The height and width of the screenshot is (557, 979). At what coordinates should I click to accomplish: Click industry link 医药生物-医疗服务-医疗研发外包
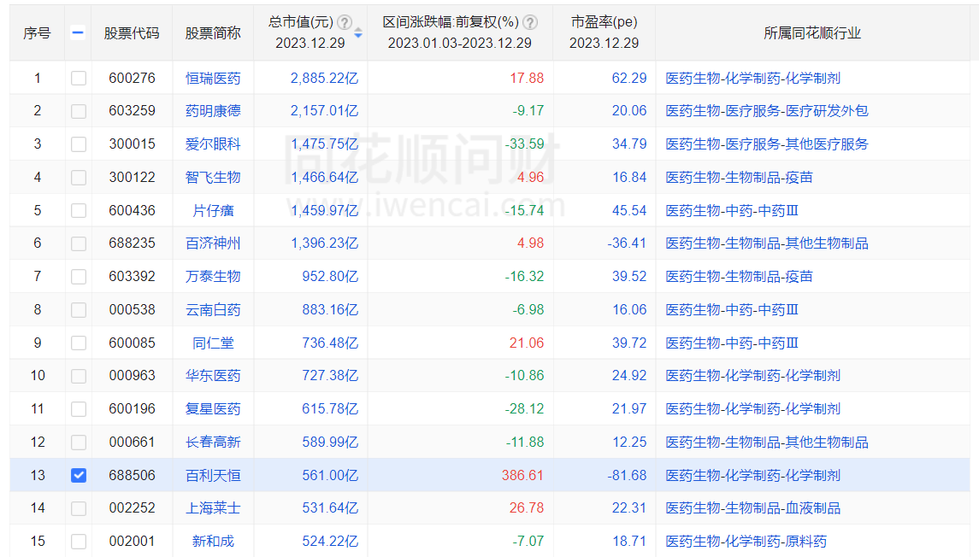767,111
